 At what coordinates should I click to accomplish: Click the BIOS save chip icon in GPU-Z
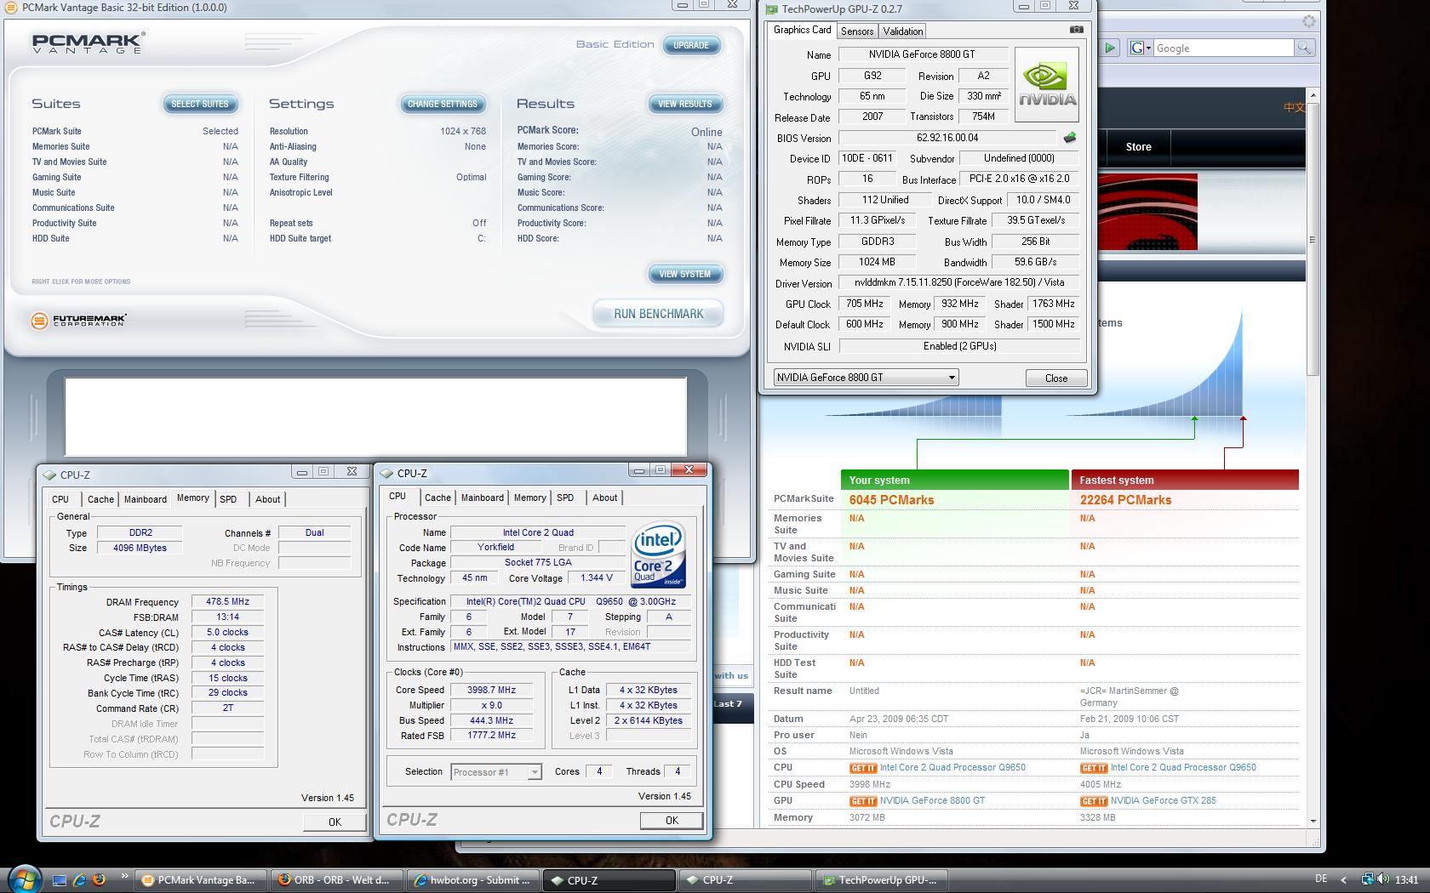(x=1070, y=137)
